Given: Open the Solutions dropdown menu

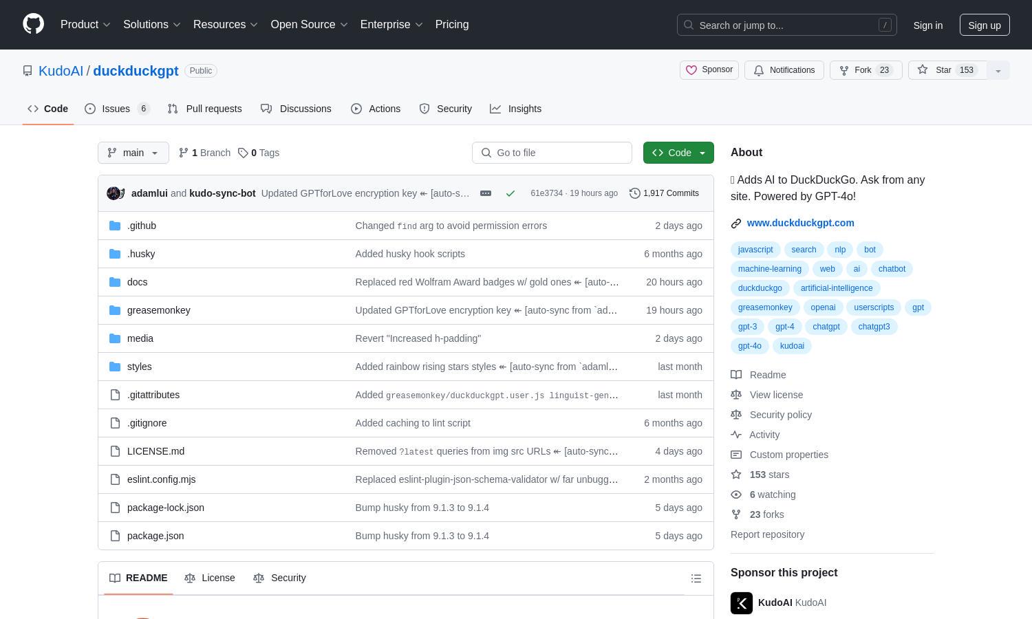Looking at the screenshot, I should tap(152, 25).
